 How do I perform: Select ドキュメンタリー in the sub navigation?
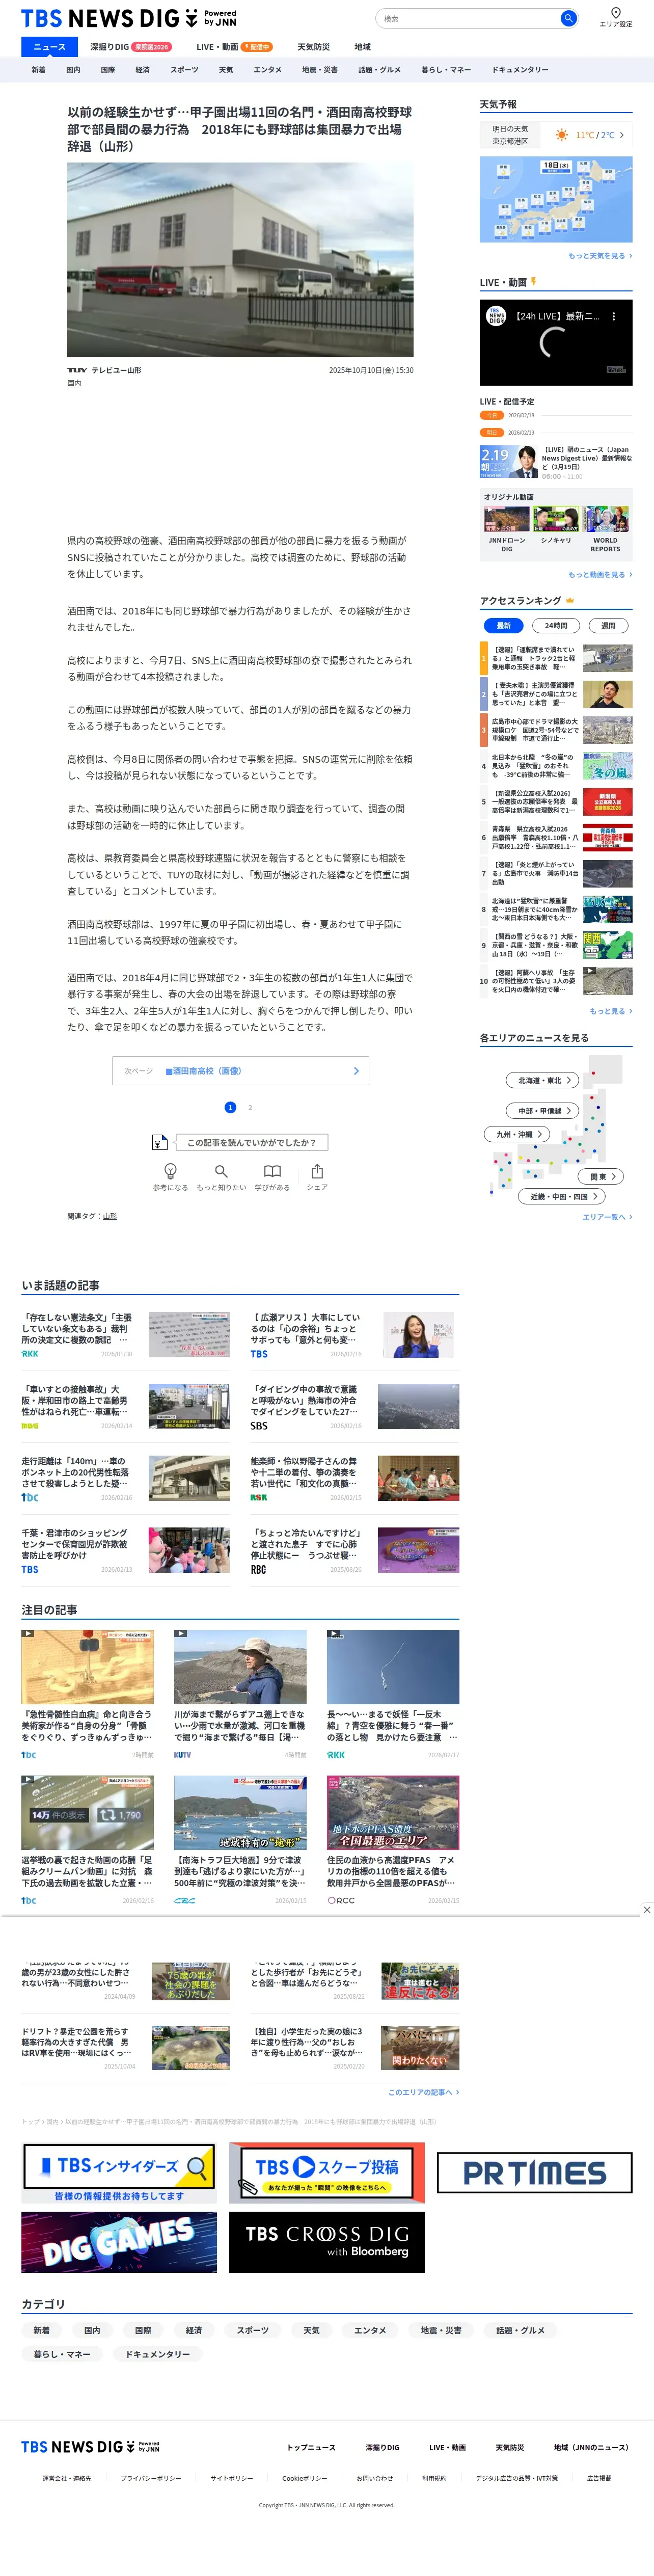520,70
